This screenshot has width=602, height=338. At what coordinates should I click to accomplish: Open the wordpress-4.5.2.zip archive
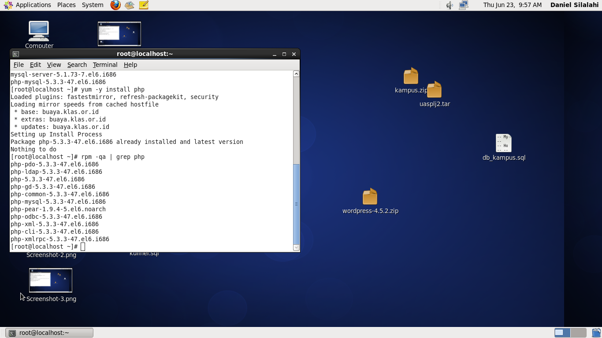pyautogui.click(x=370, y=196)
